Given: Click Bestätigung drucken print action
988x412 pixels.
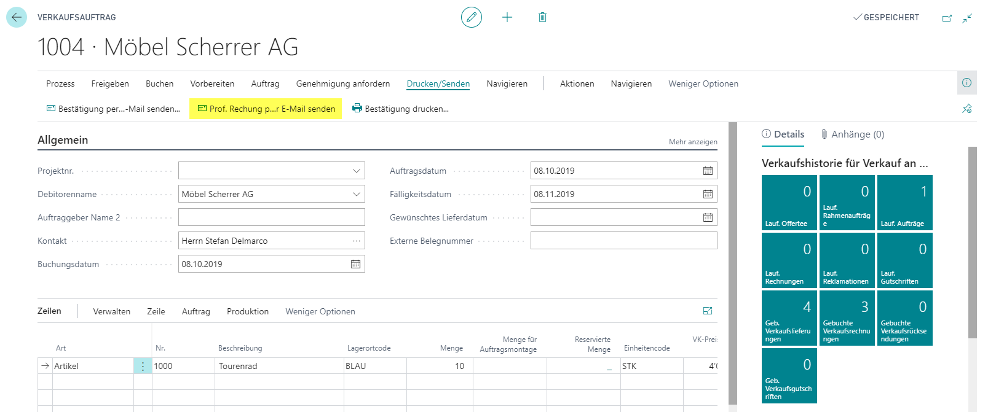Looking at the screenshot, I should [x=400, y=109].
